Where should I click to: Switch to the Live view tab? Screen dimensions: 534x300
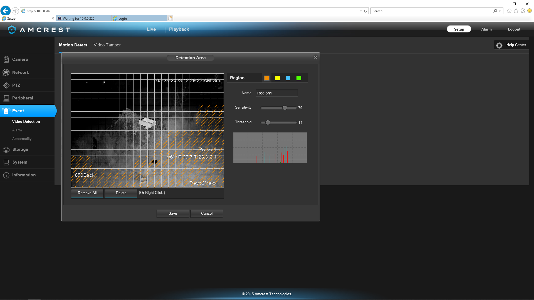pos(151,29)
